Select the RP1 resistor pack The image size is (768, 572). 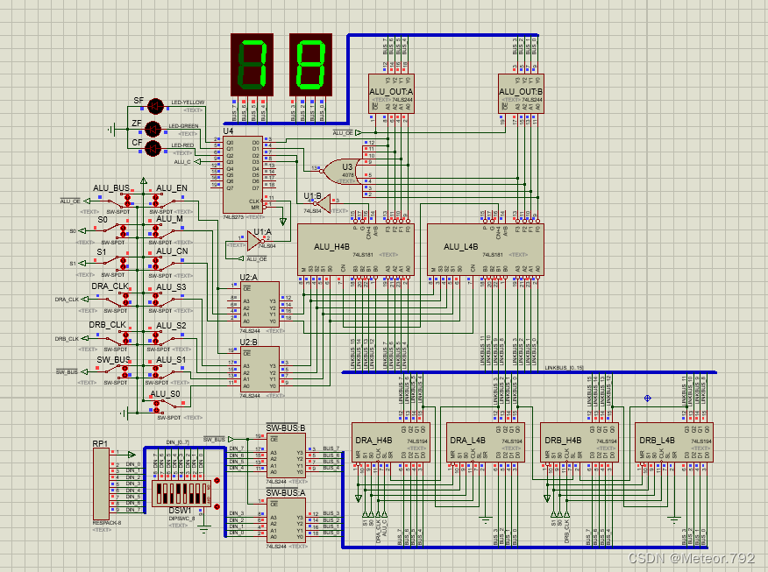(102, 484)
